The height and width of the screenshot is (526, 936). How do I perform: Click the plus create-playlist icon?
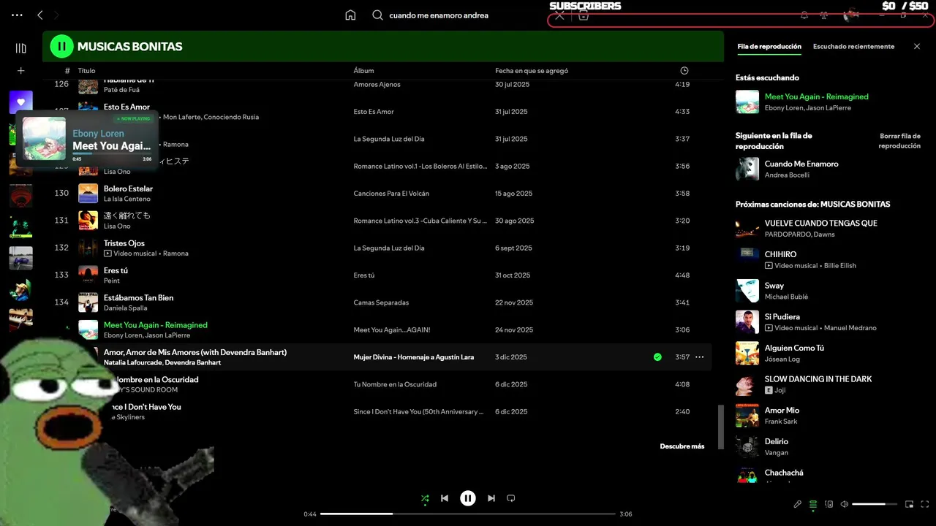[20, 71]
